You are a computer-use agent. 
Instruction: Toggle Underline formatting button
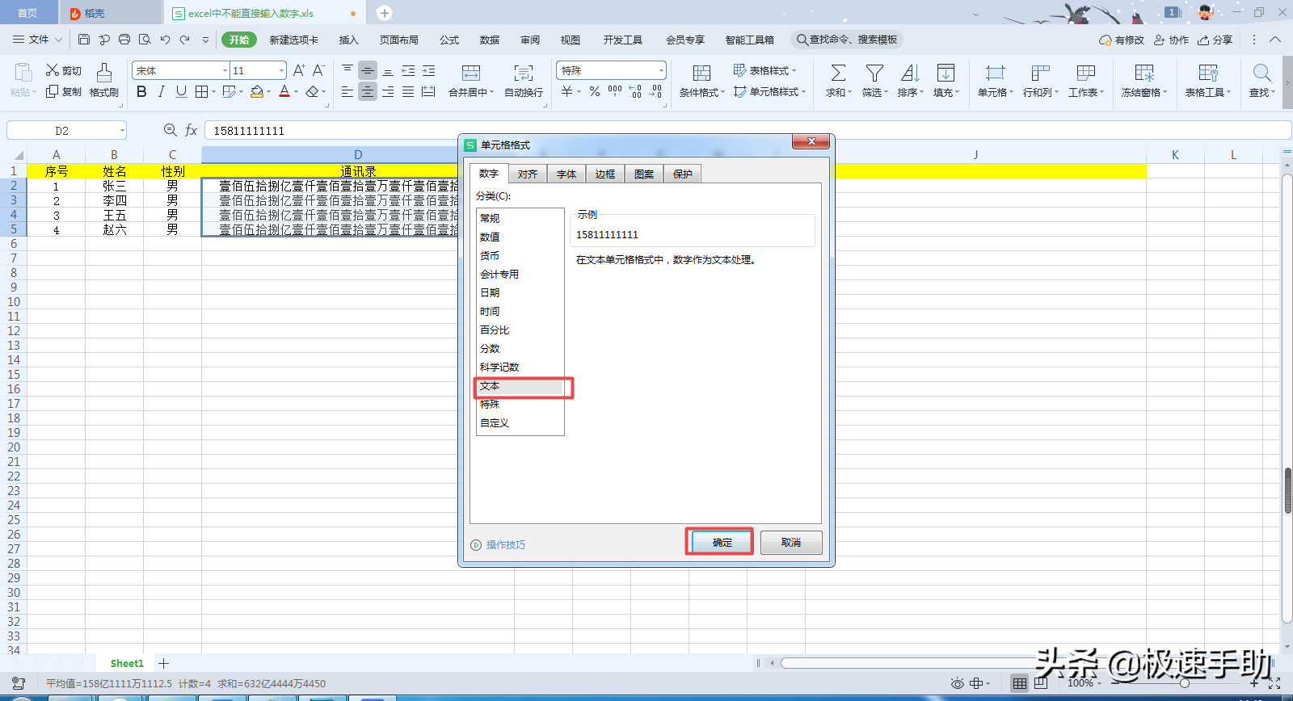click(x=181, y=92)
